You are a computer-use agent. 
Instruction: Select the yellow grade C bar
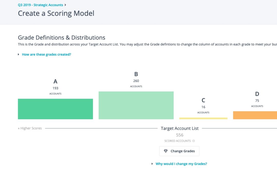pyautogui.click(x=203, y=118)
